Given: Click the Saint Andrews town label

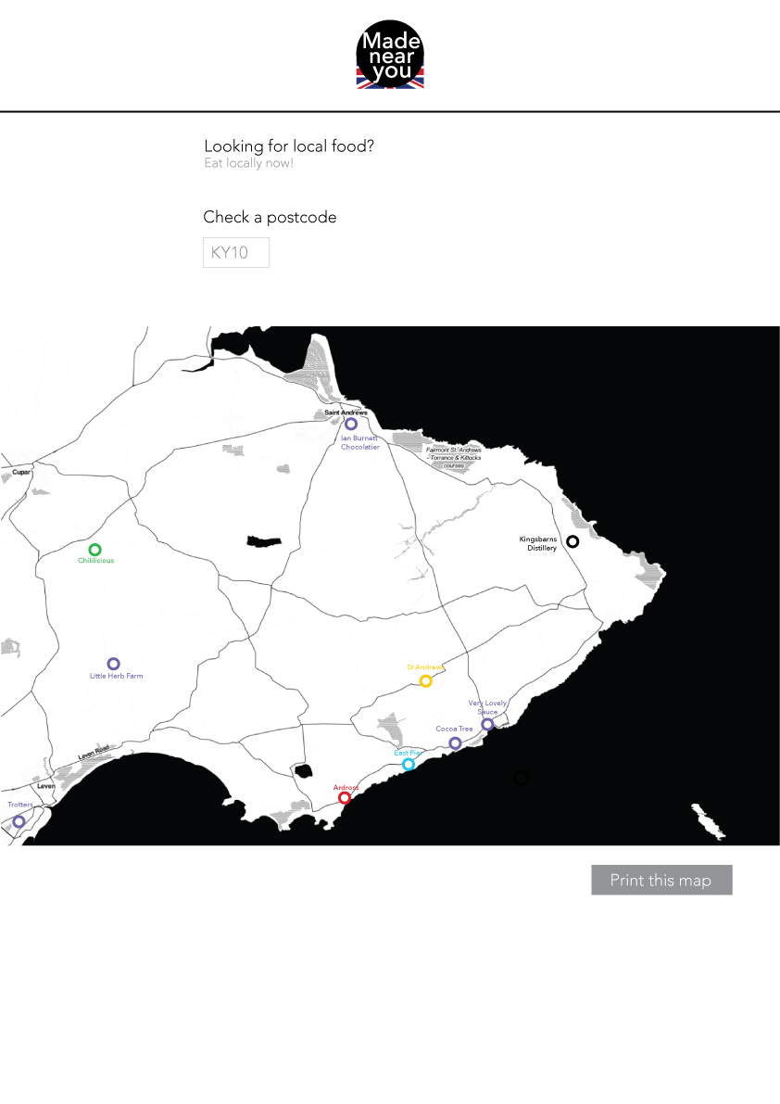Looking at the screenshot, I should (x=346, y=412).
